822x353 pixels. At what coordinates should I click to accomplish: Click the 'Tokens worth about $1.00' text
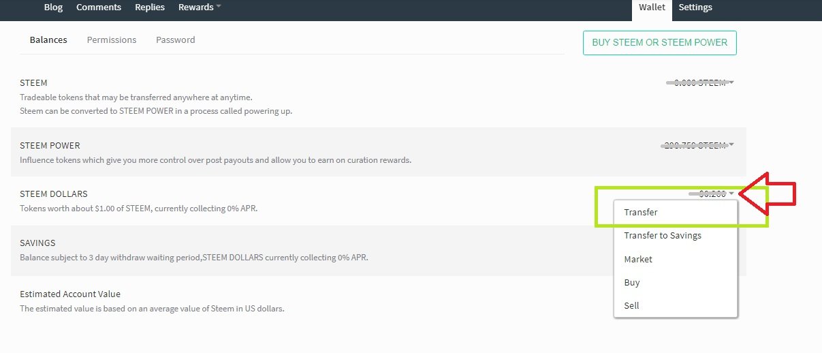(x=138, y=208)
